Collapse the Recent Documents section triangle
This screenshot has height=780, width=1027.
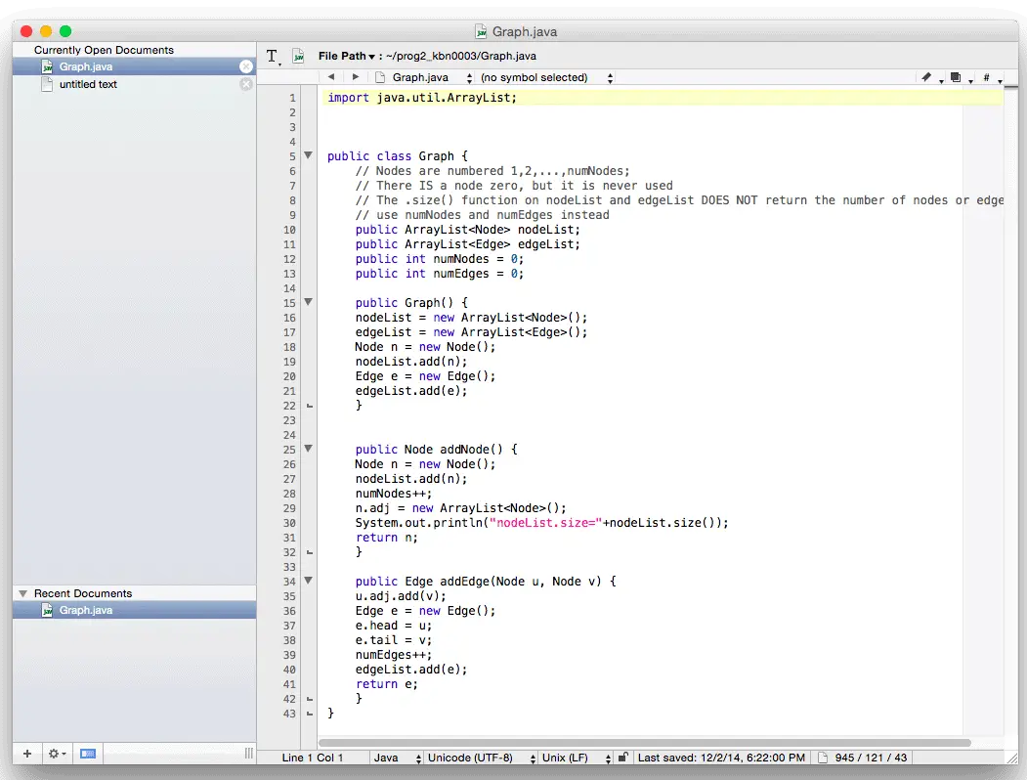(22, 593)
